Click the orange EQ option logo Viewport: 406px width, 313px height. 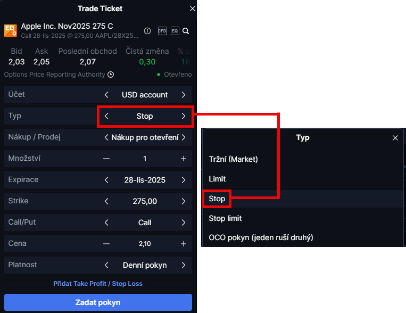click(x=11, y=30)
